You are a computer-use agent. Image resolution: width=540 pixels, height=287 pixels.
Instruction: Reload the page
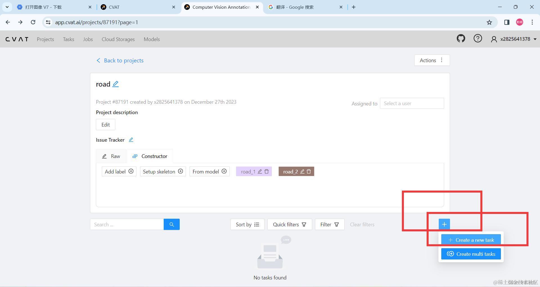tap(33, 22)
